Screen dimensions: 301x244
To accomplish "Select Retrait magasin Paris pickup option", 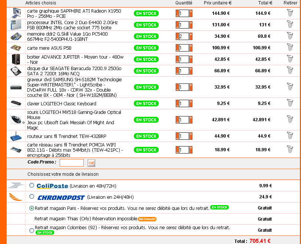I will [32, 208].
